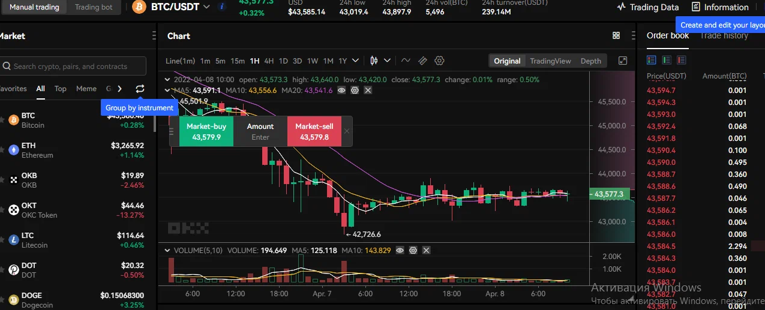Close the quick Market-buy/sell panel
765x310 pixels.
pyautogui.click(x=346, y=131)
